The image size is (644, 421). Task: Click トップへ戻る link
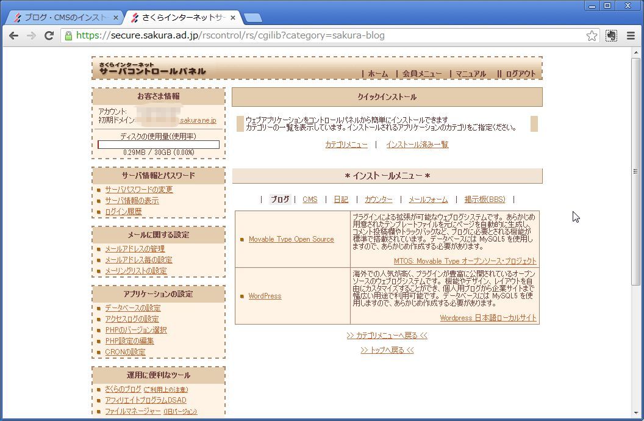[x=387, y=350]
